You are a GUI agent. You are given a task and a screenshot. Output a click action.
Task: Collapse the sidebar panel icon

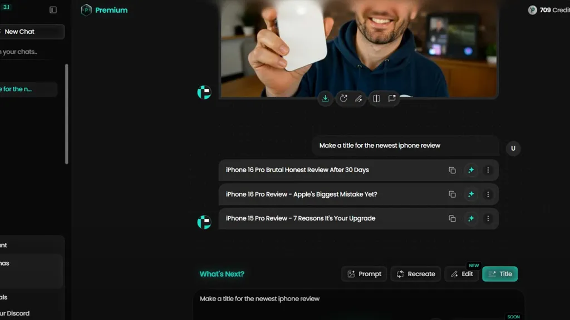click(53, 10)
